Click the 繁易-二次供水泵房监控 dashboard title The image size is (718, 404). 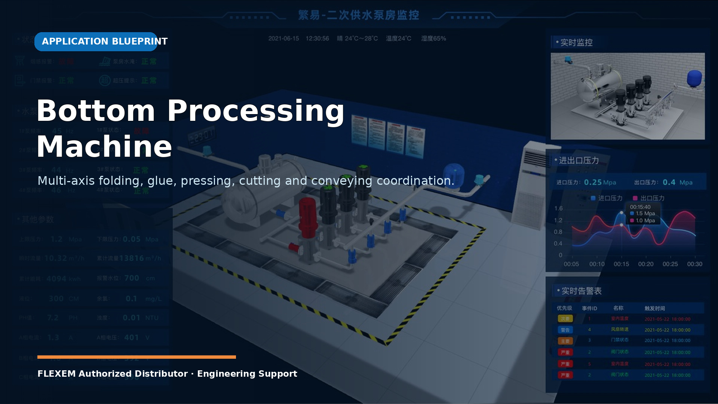pos(359,15)
